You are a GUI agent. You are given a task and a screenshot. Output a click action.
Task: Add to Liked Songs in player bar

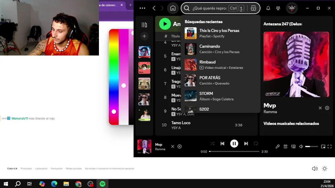pos(180,146)
